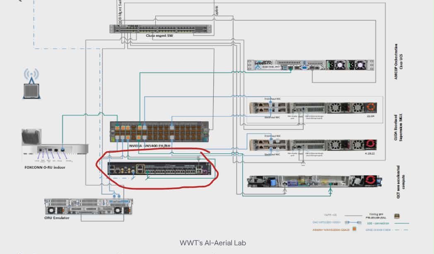
Task: Click the Cisco UCS orchestration server image
Action: click(x=311, y=65)
